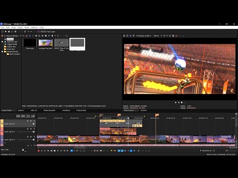This screenshot has width=238, height=178.
Task: Expand the Import Media dropdown arrow
Action: [x=21, y=36]
